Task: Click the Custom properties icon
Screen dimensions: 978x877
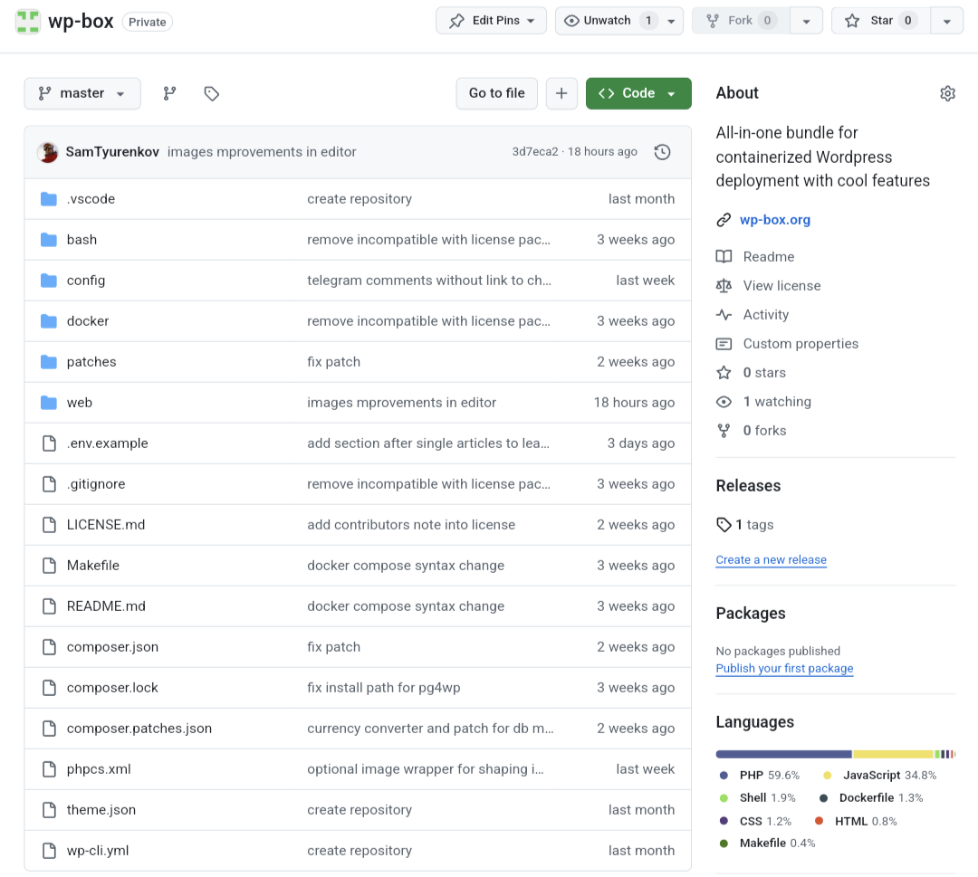Action: [x=724, y=344]
